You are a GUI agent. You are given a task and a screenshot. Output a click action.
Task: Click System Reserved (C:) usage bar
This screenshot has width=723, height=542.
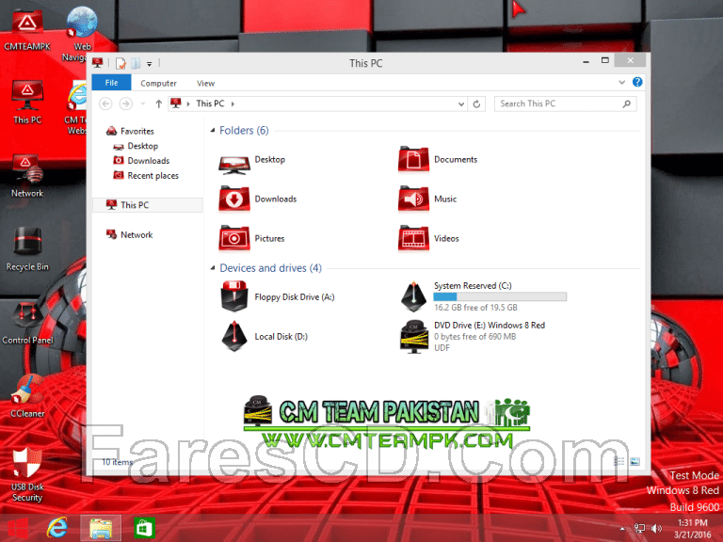500,296
